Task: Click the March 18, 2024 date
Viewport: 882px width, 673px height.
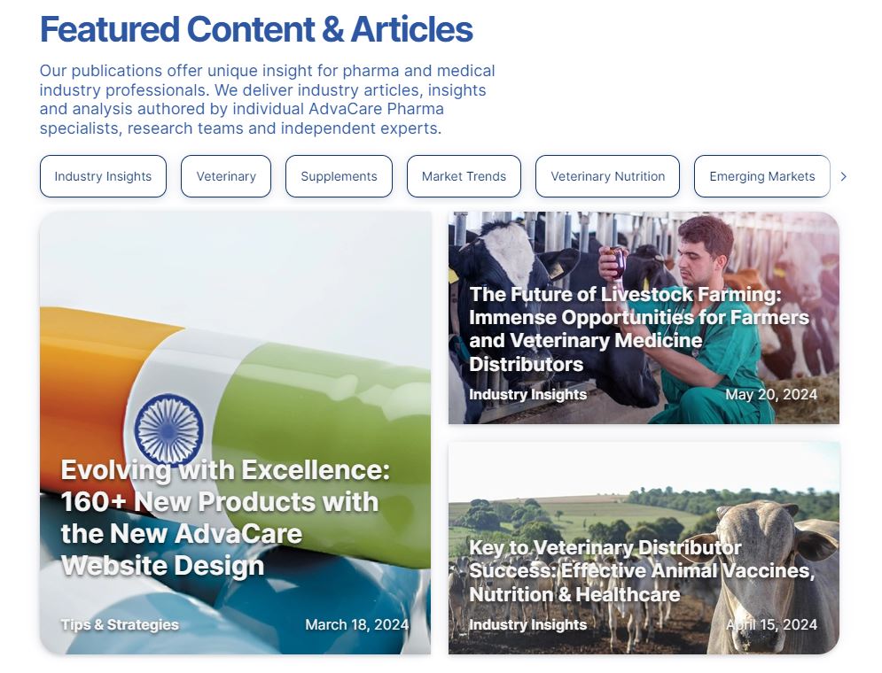Action: pyautogui.click(x=356, y=624)
